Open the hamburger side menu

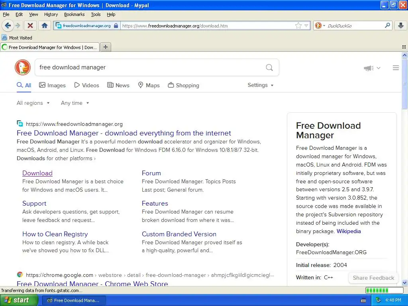396,68
